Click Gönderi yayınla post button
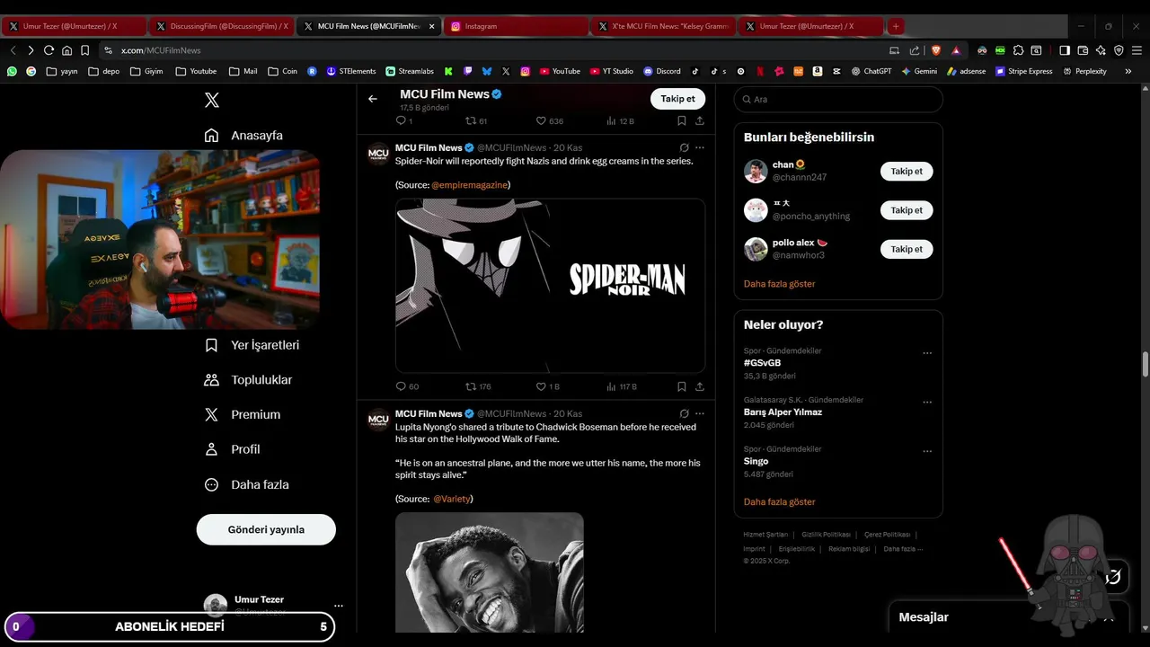The height and width of the screenshot is (647, 1150). tap(266, 529)
